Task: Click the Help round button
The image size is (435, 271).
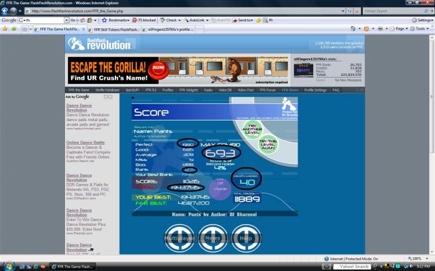Action: pyautogui.click(x=246, y=238)
